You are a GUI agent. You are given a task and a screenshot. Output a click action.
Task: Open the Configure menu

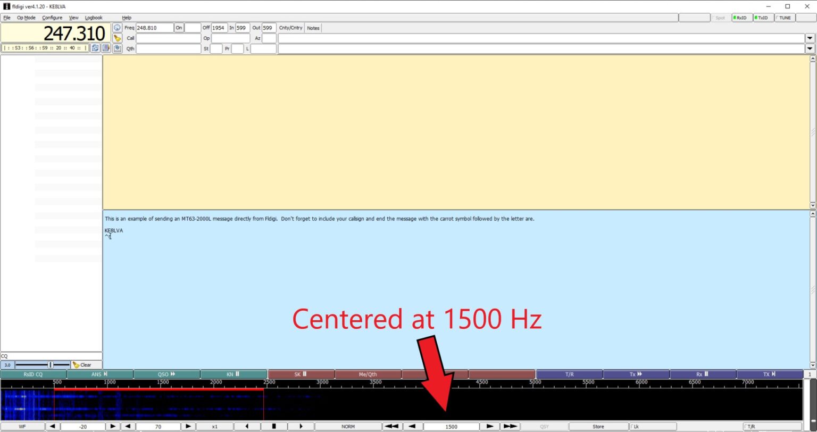52,18
